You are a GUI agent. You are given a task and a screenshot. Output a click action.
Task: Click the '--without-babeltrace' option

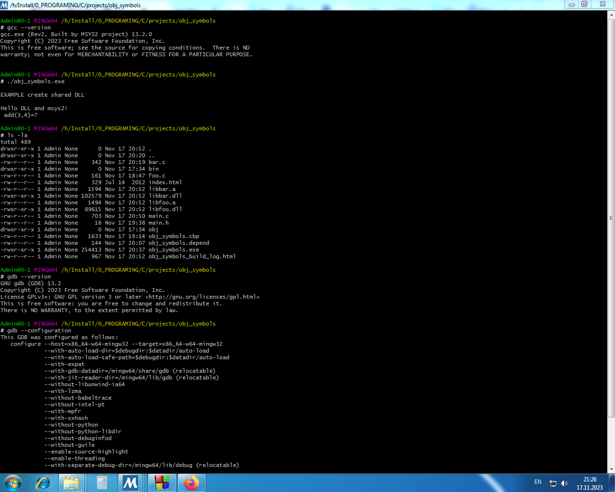click(x=78, y=398)
